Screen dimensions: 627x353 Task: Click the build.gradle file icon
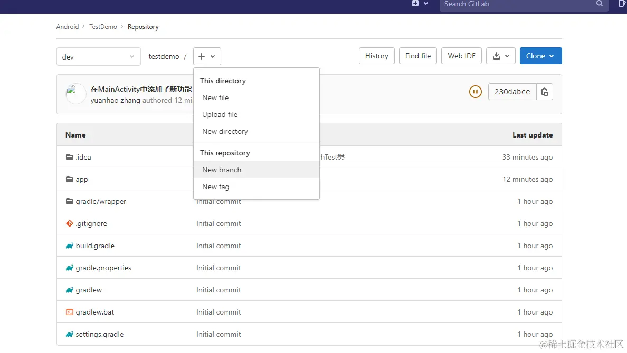(x=70, y=246)
